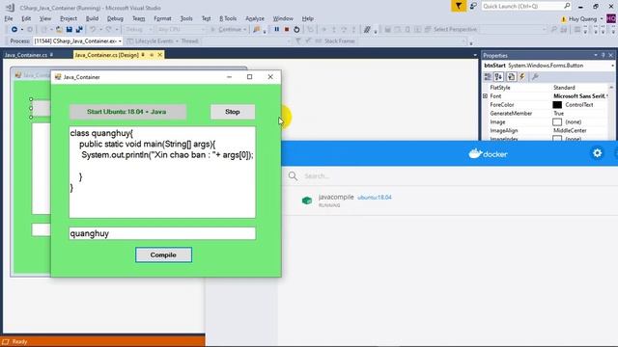Expand the Font property node
The image size is (618, 347).
click(486, 96)
